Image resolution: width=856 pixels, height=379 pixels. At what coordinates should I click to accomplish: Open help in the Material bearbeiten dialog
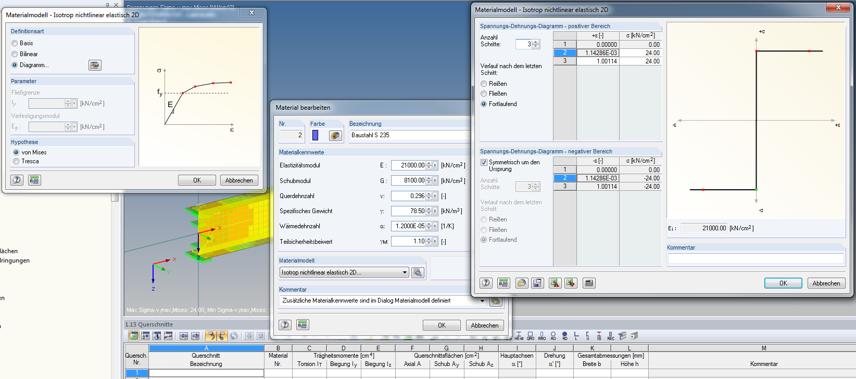click(285, 325)
